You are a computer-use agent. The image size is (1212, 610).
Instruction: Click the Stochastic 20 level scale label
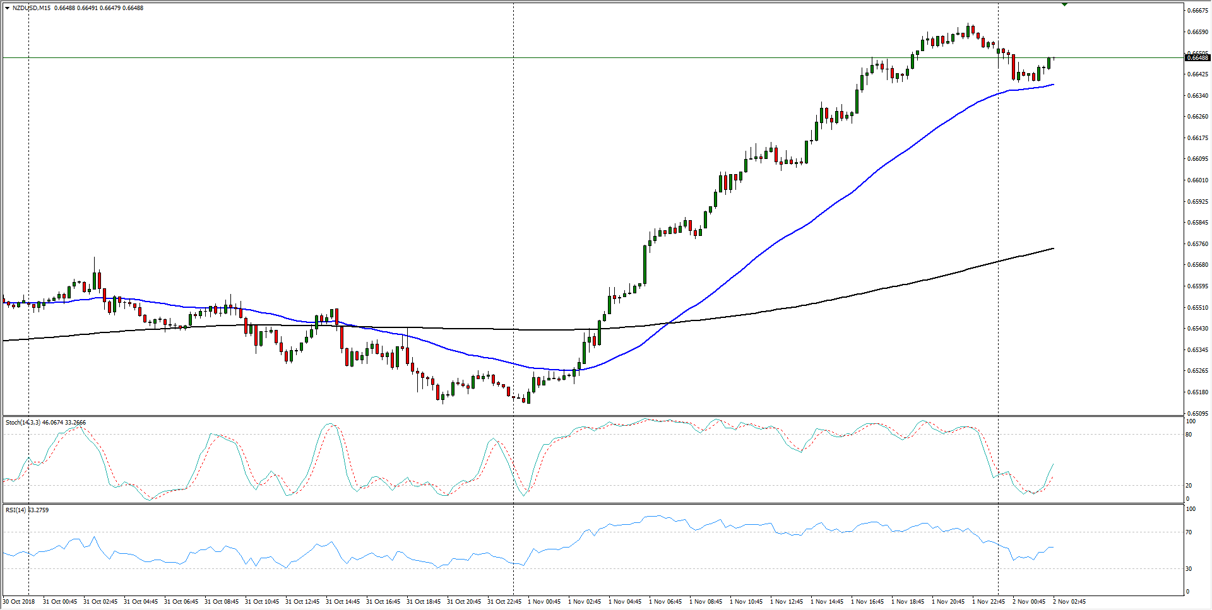coord(1189,486)
